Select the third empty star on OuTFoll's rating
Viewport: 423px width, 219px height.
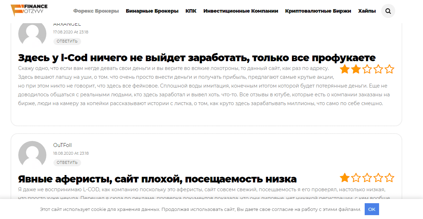click(x=367, y=178)
